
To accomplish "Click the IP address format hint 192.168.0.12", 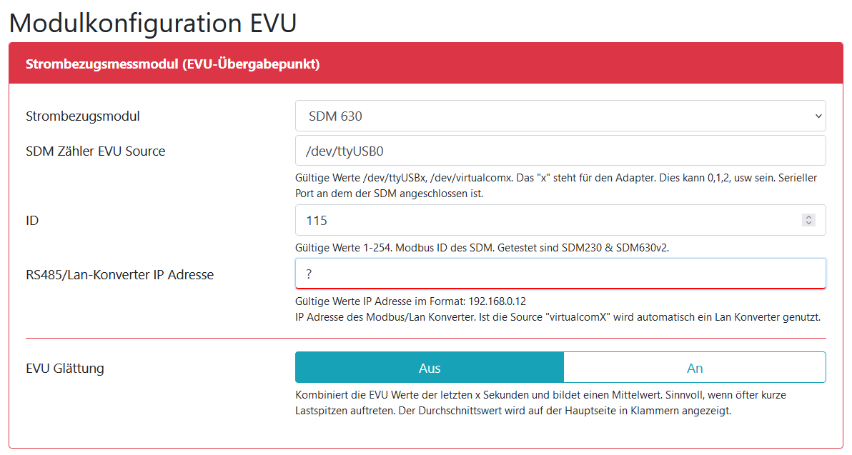I will (x=415, y=301).
